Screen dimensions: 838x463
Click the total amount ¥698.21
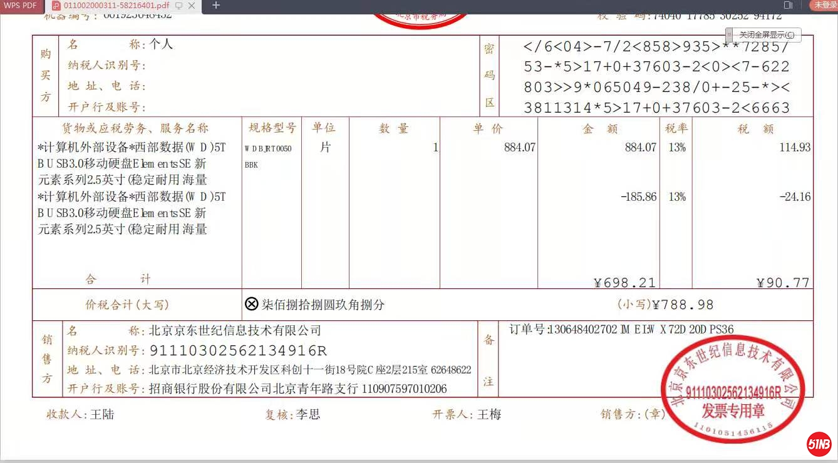point(625,283)
